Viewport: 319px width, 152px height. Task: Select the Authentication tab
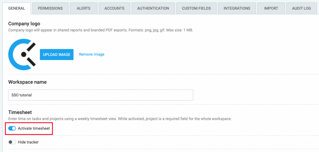point(153,8)
